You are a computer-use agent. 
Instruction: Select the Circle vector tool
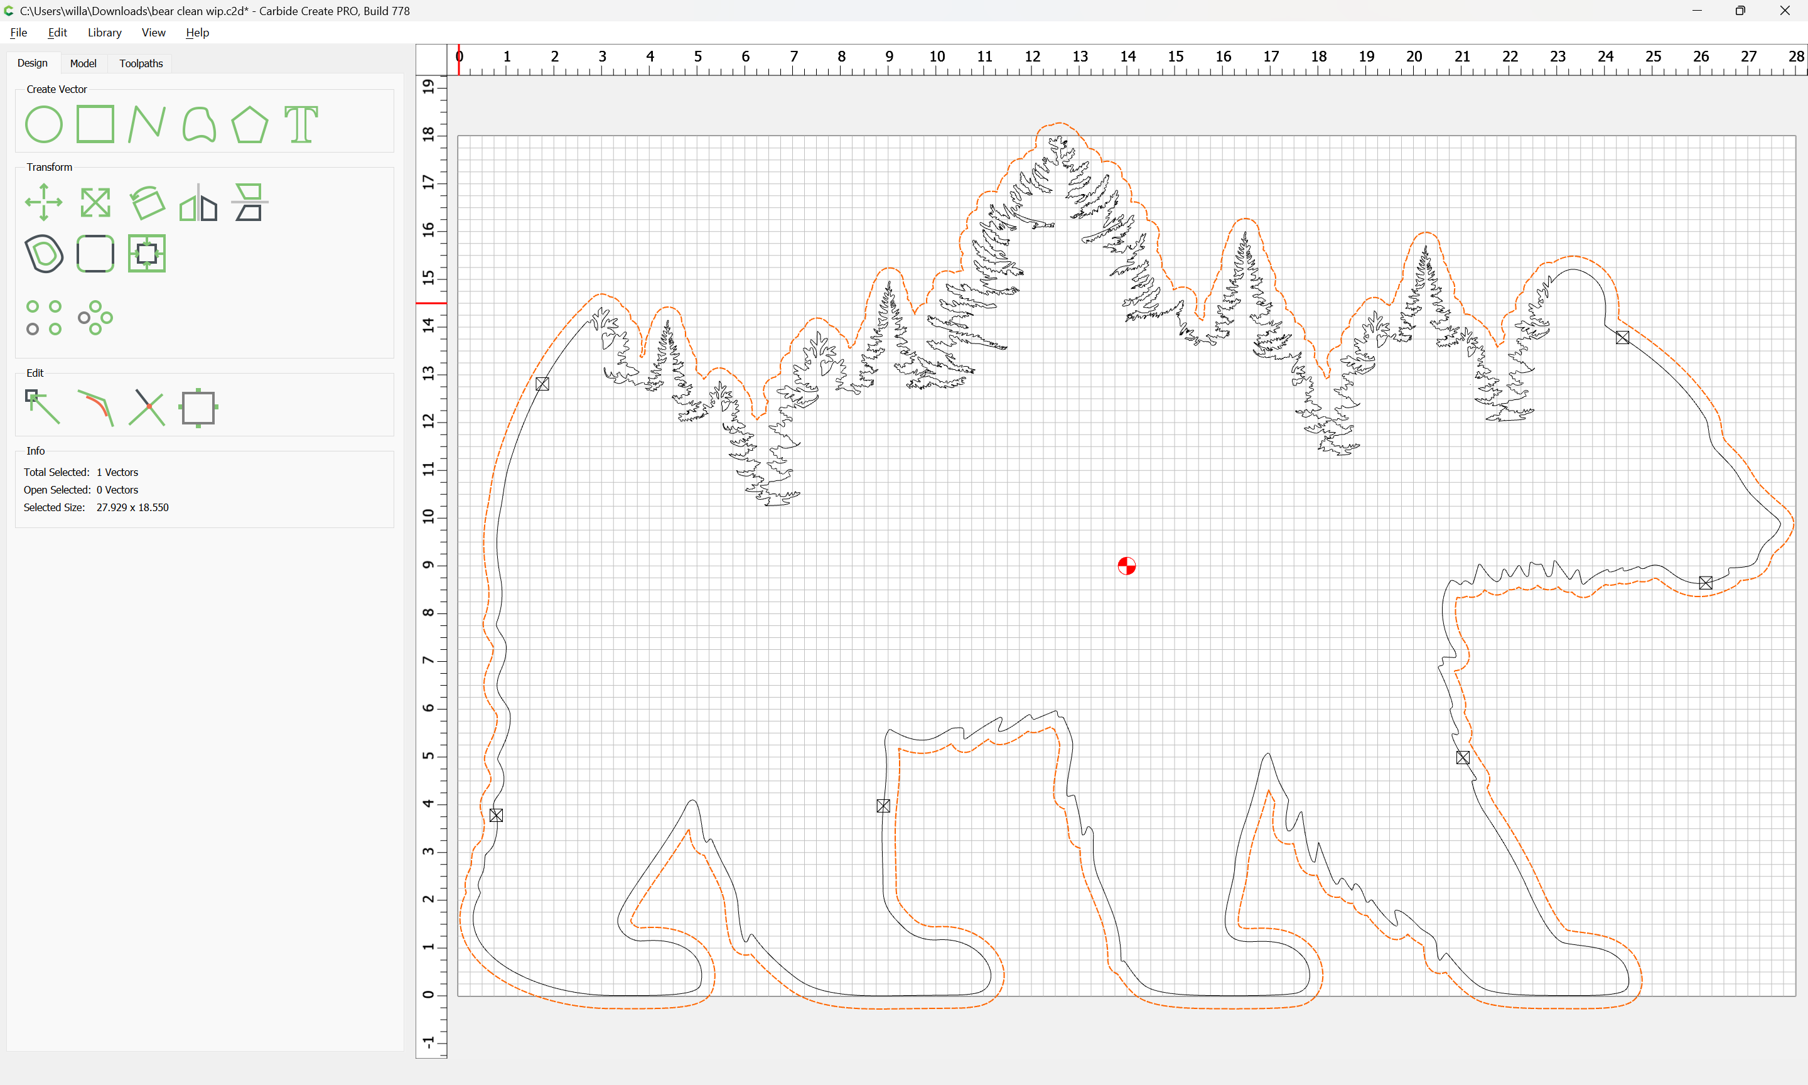44,124
